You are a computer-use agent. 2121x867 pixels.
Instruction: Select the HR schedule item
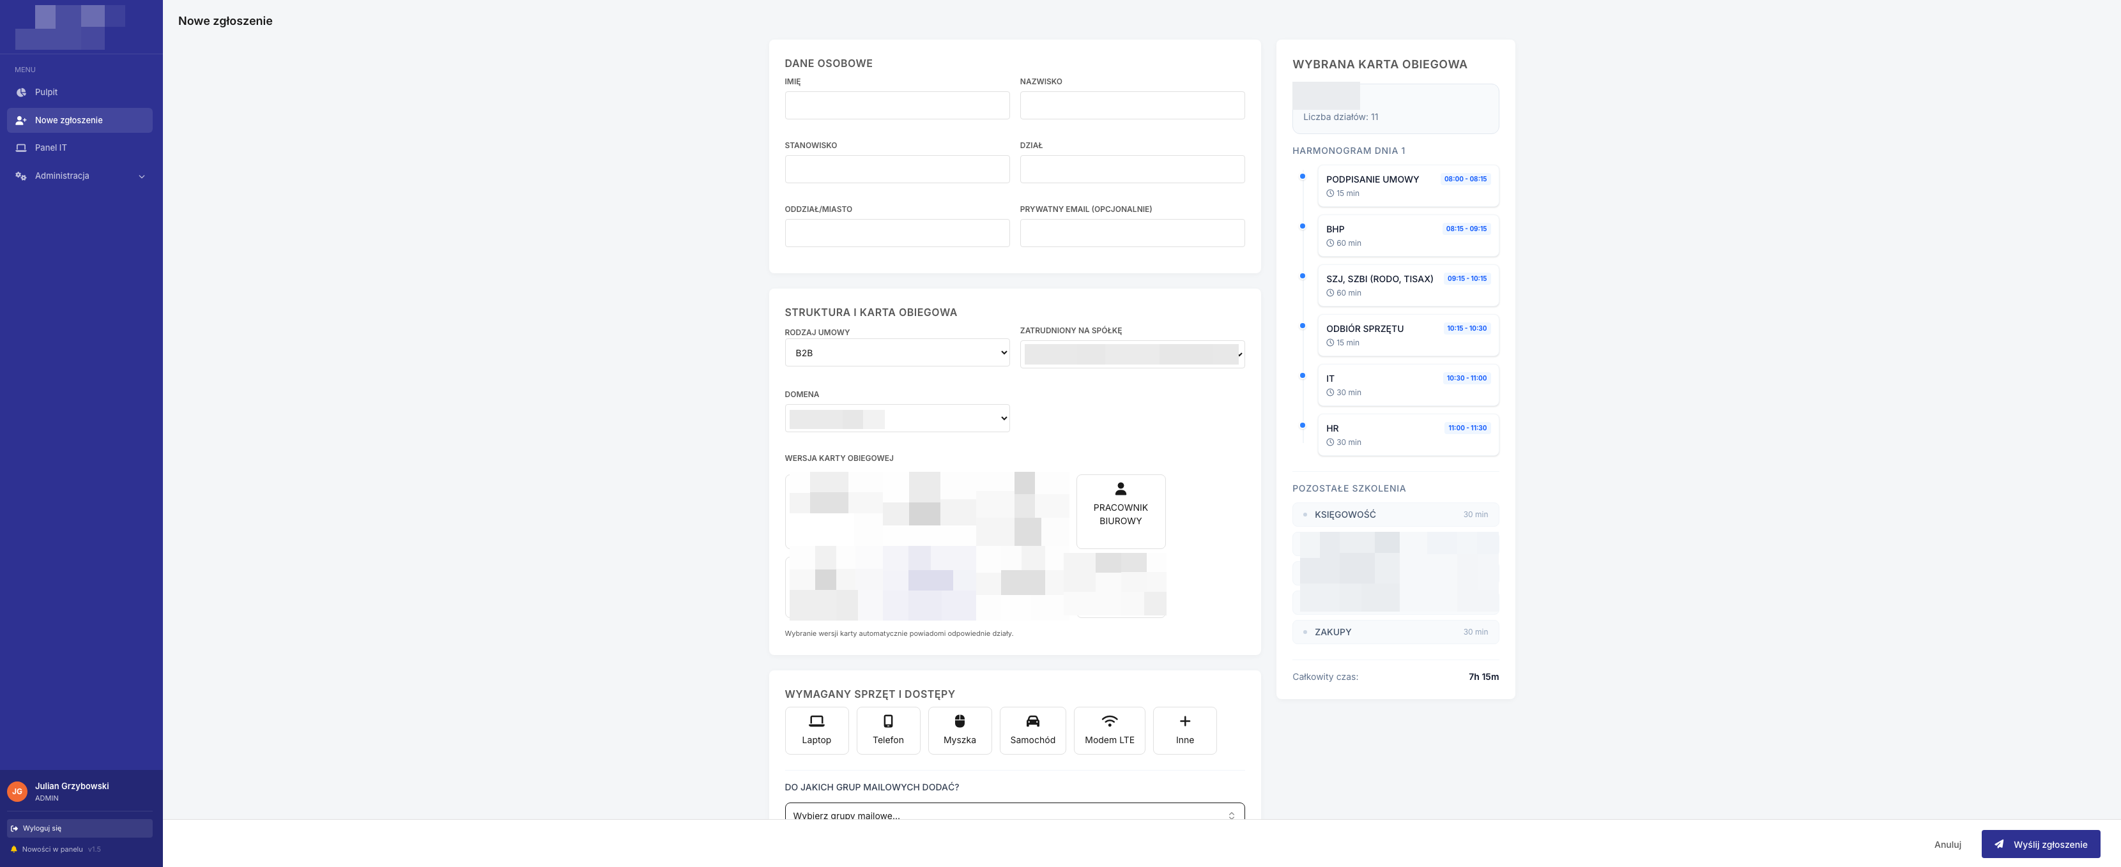point(1408,435)
